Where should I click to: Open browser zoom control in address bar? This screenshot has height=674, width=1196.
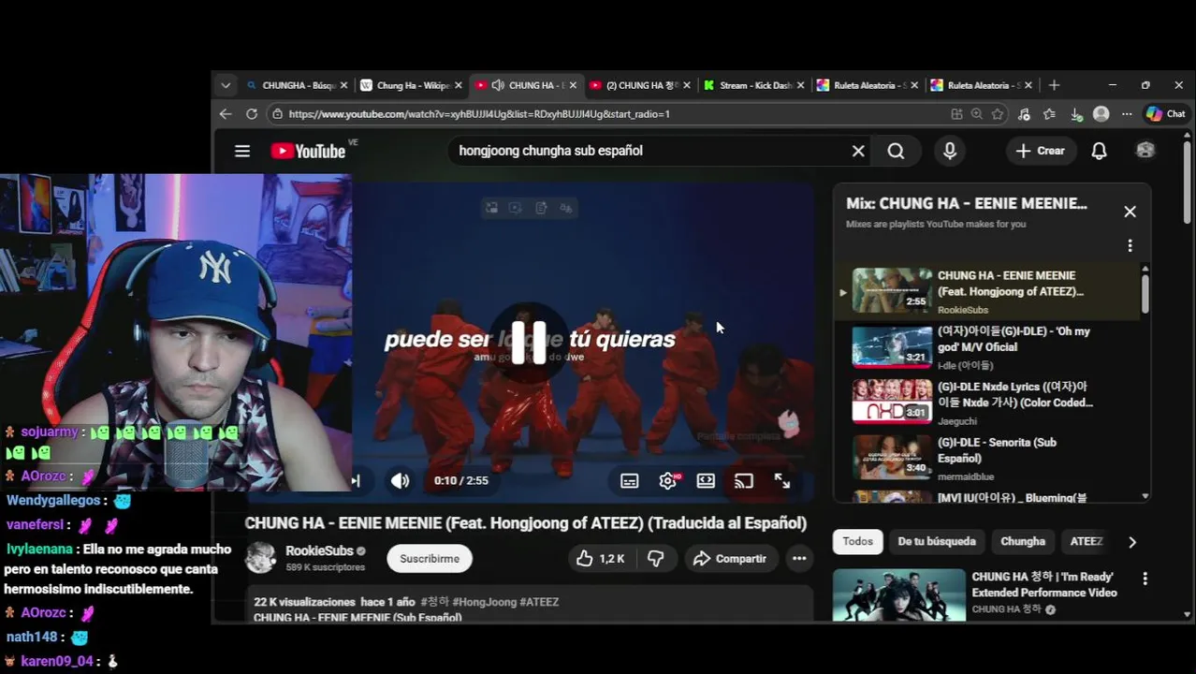click(x=977, y=114)
